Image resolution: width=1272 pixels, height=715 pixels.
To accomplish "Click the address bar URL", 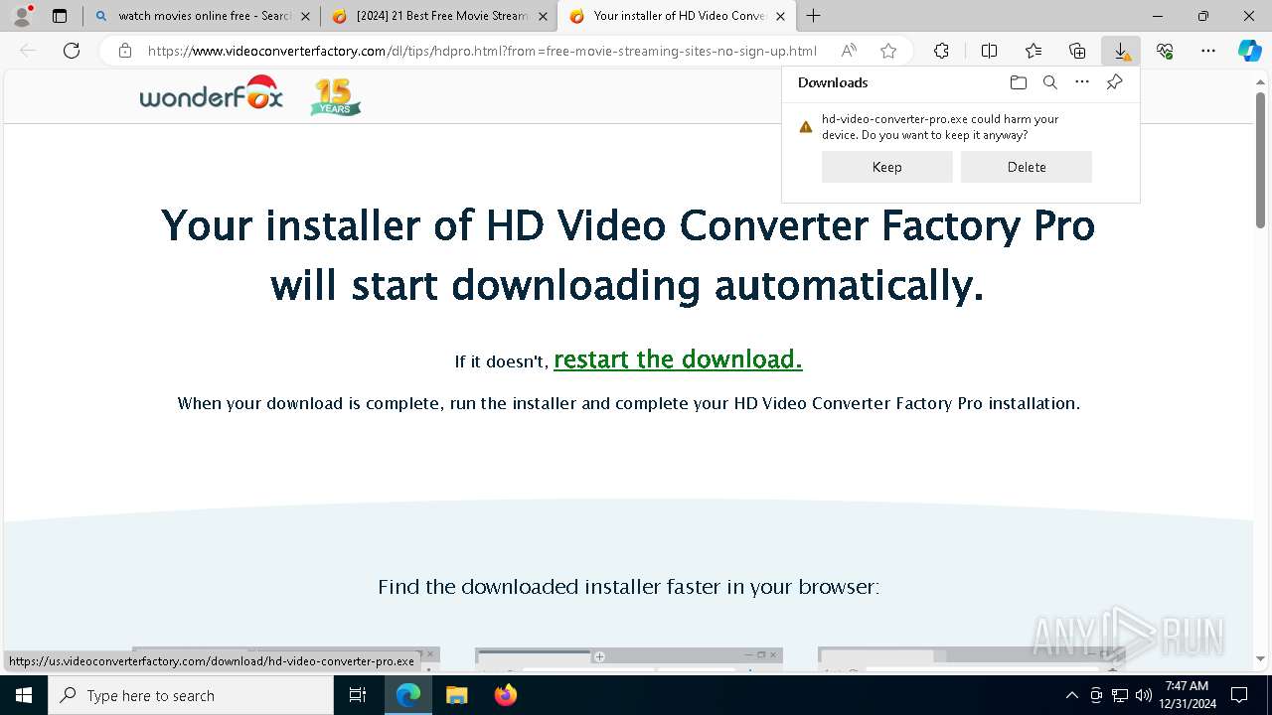I will (x=482, y=51).
